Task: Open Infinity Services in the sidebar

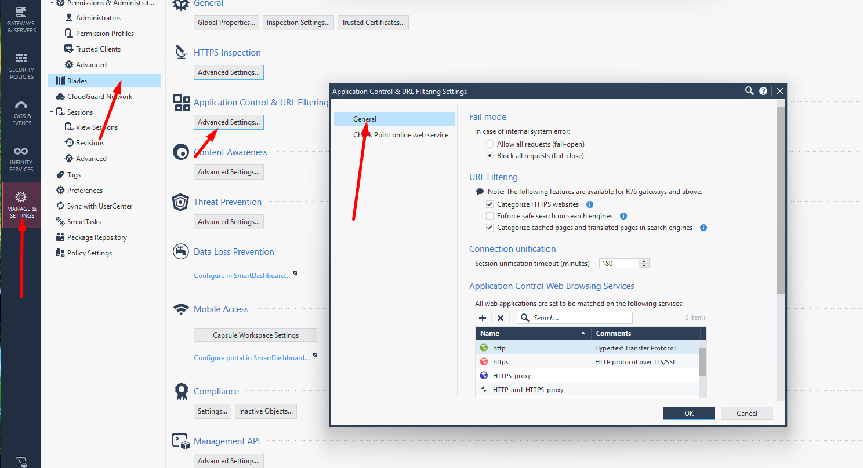Action: click(x=21, y=159)
